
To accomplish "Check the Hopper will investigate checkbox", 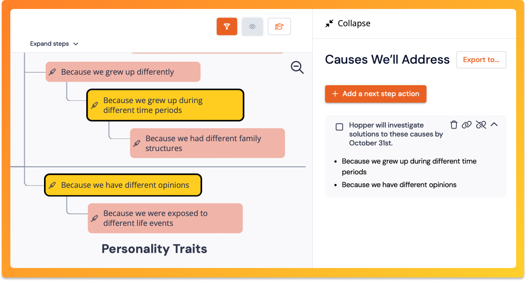I will [340, 127].
